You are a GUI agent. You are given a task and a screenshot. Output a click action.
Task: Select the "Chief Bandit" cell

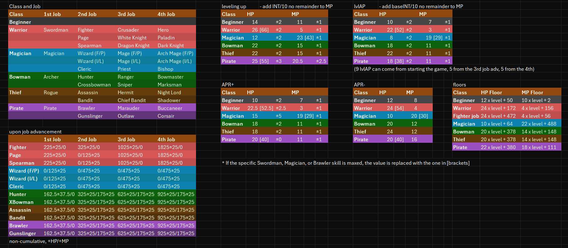[x=132, y=100]
